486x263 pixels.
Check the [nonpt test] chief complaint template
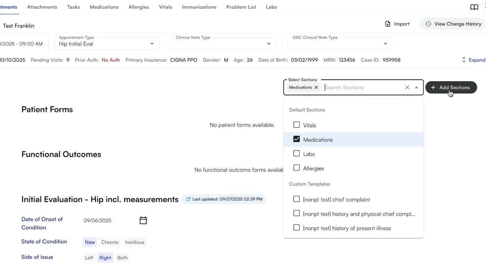point(296,199)
